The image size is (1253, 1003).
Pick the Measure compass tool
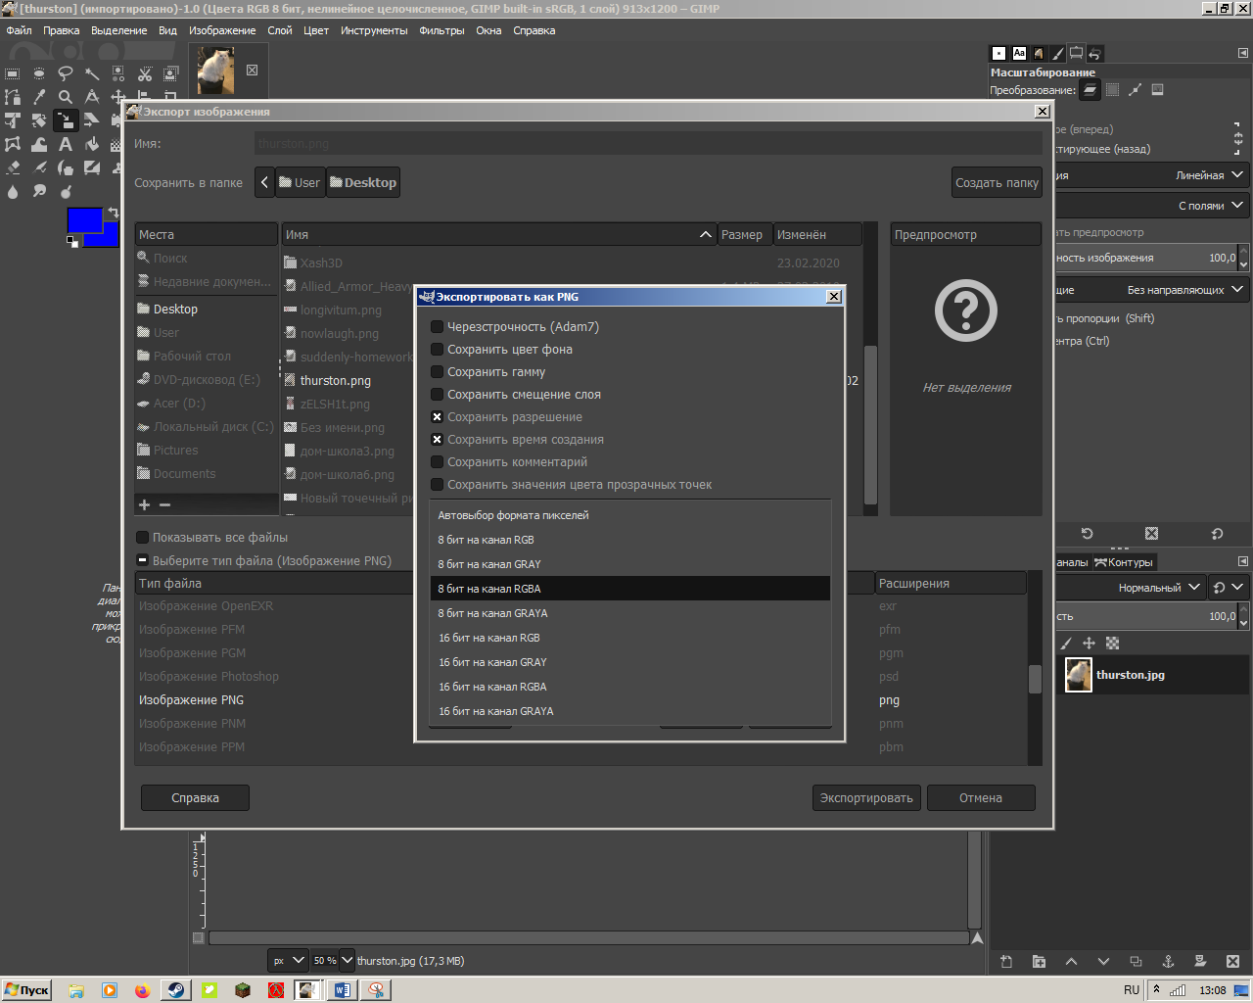pos(92,97)
